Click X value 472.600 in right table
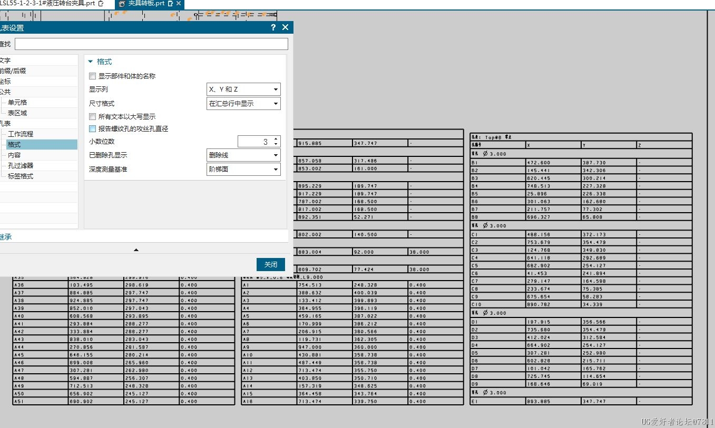 [x=538, y=163]
